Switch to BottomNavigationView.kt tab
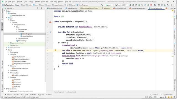177x99 pixels. pyautogui.click(x=90, y=8)
